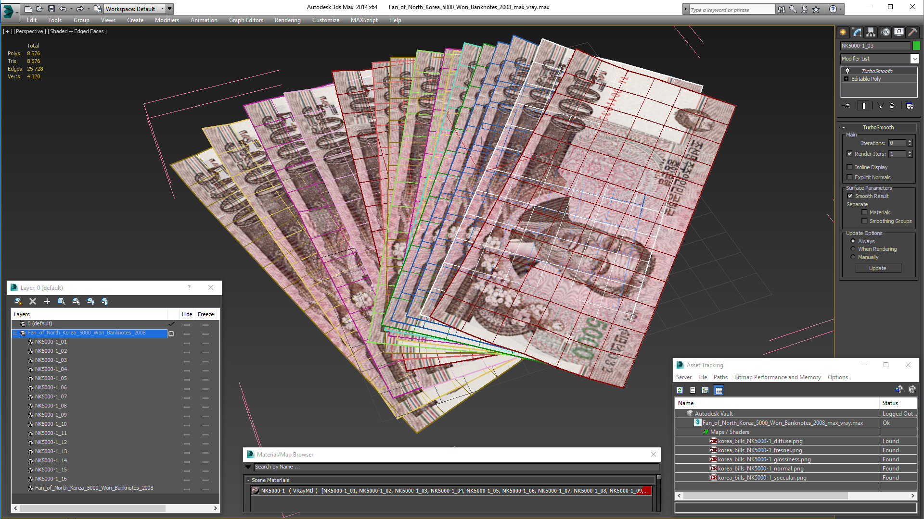Toggle the Smooth Result checkbox
This screenshot has width=924, height=519.
pos(850,196)
